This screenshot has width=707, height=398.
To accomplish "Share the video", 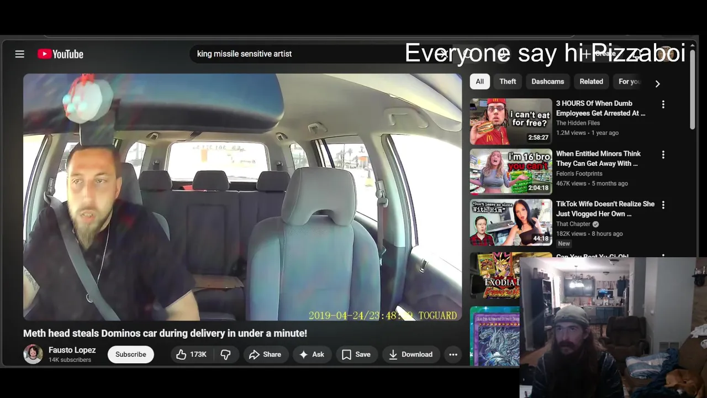I will 265,354.
